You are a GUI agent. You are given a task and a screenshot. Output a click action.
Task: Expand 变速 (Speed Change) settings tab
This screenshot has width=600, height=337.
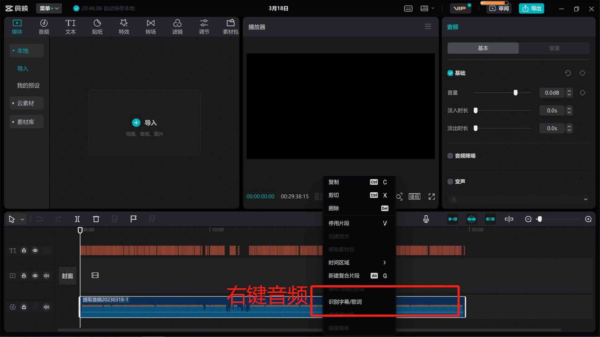(x=554, y=48)
